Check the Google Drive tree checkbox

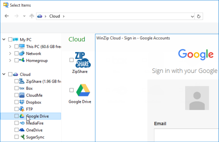pyautogui.click(x=17, y=116)
